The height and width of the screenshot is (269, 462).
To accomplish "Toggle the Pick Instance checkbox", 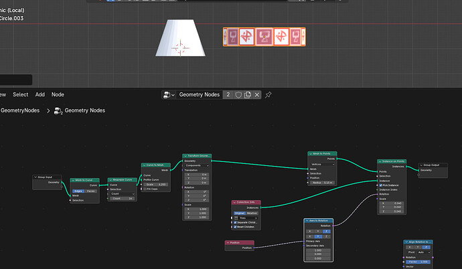I will point(381,185).
